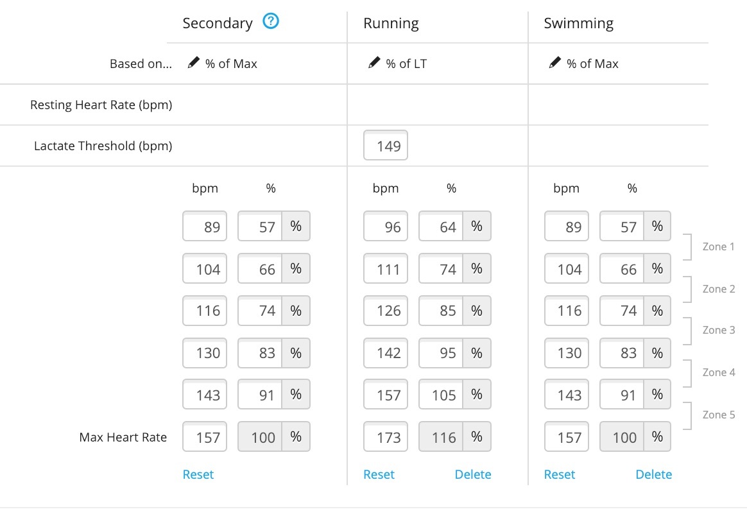The height and width of the screenshot is (516, 747).
Task: Select Running max bpm field 173
Action: click(386, 436)
